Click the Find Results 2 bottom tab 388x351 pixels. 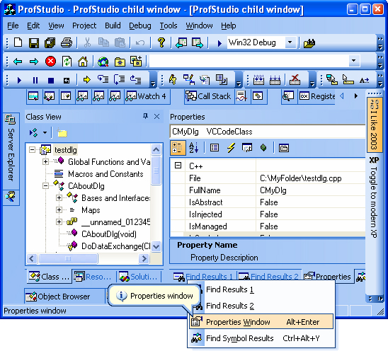pyautogui.click(x=268, y=277)
